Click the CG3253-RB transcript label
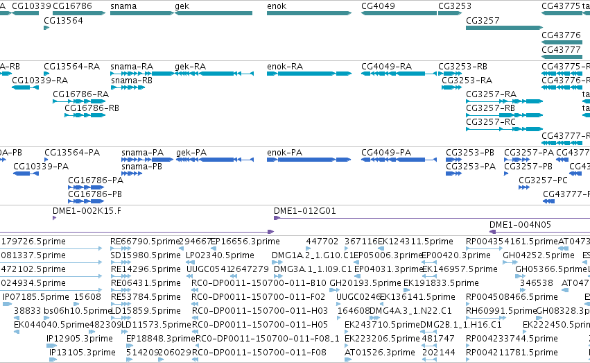The width and height of the screenshot is (590, 363). pyautogui.click(x=462, y=67)
